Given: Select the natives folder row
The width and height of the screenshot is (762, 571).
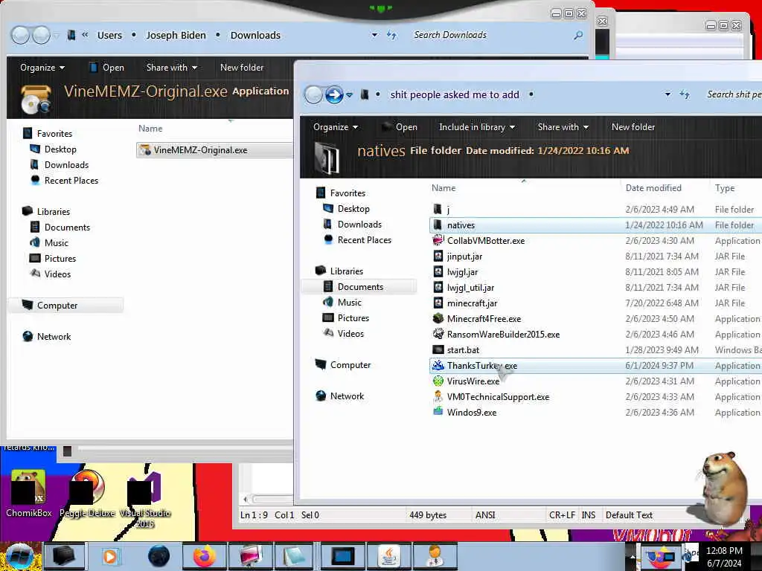Looking at the screenshot, I should pyautogui.click(x=596, y=225).
